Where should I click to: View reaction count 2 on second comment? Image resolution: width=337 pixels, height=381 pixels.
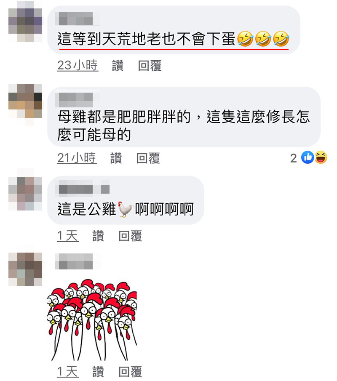(294, 158)
